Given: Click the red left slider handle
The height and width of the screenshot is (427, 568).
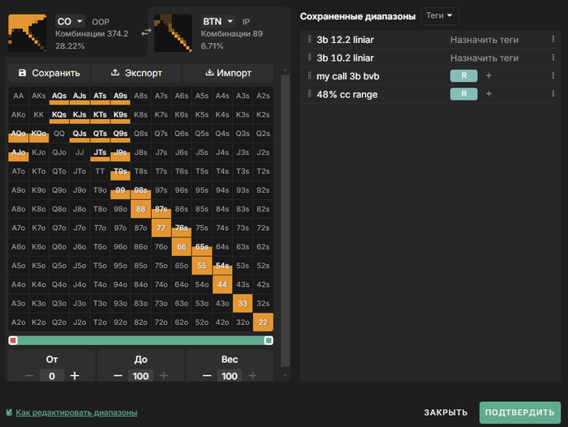Looking at the screenshot, I should coord(13,340).
